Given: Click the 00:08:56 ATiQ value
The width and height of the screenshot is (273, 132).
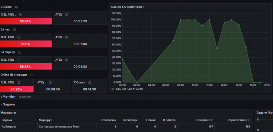Looking at the screenshot, I should click(x=53, y=89).
